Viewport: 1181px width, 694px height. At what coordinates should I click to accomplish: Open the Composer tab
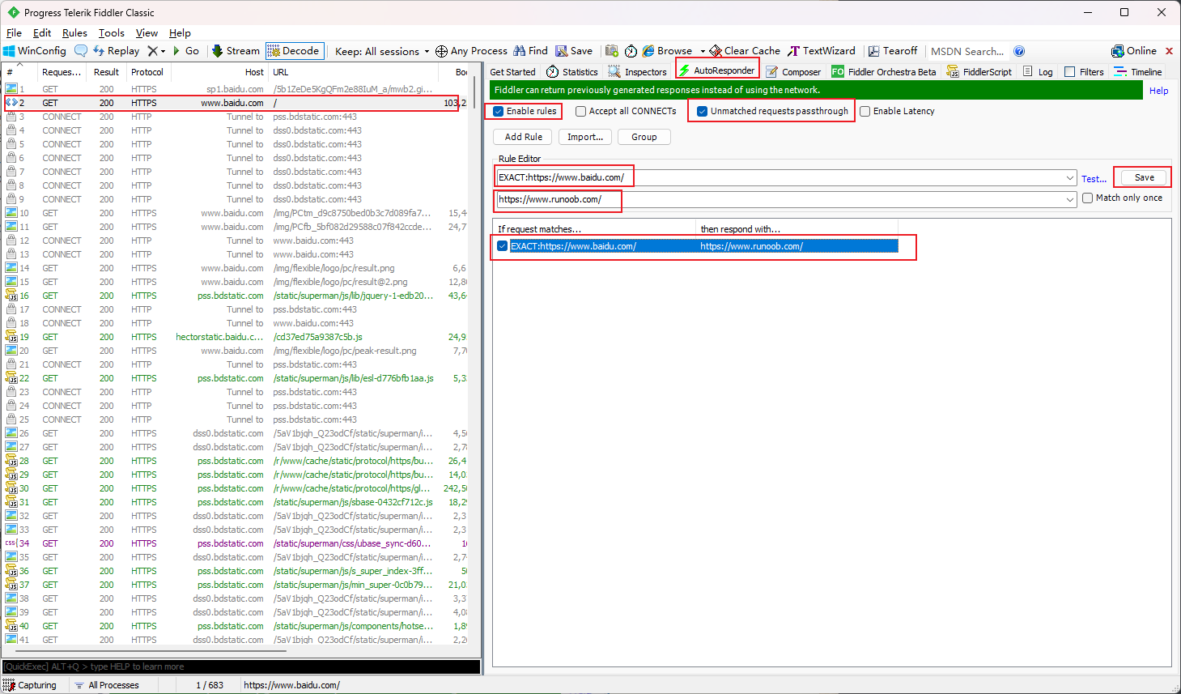793,72
